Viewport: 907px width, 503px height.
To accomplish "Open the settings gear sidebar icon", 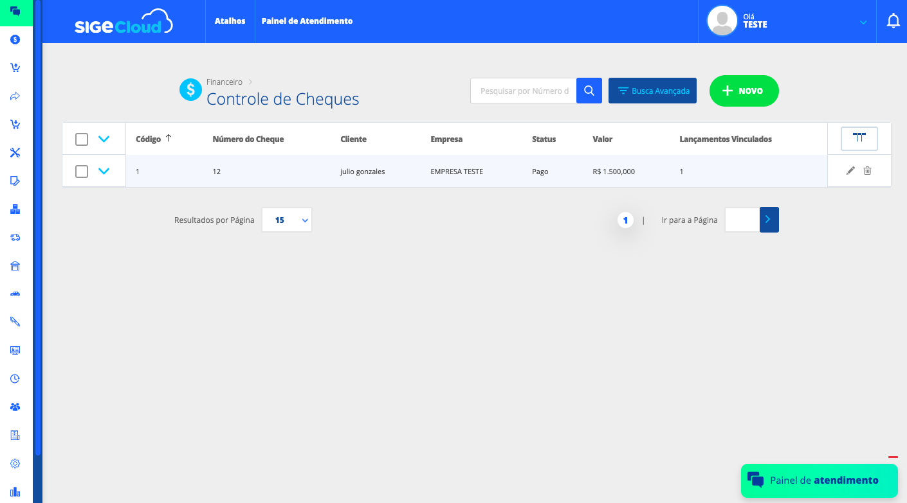I will [x=15, y=464].
